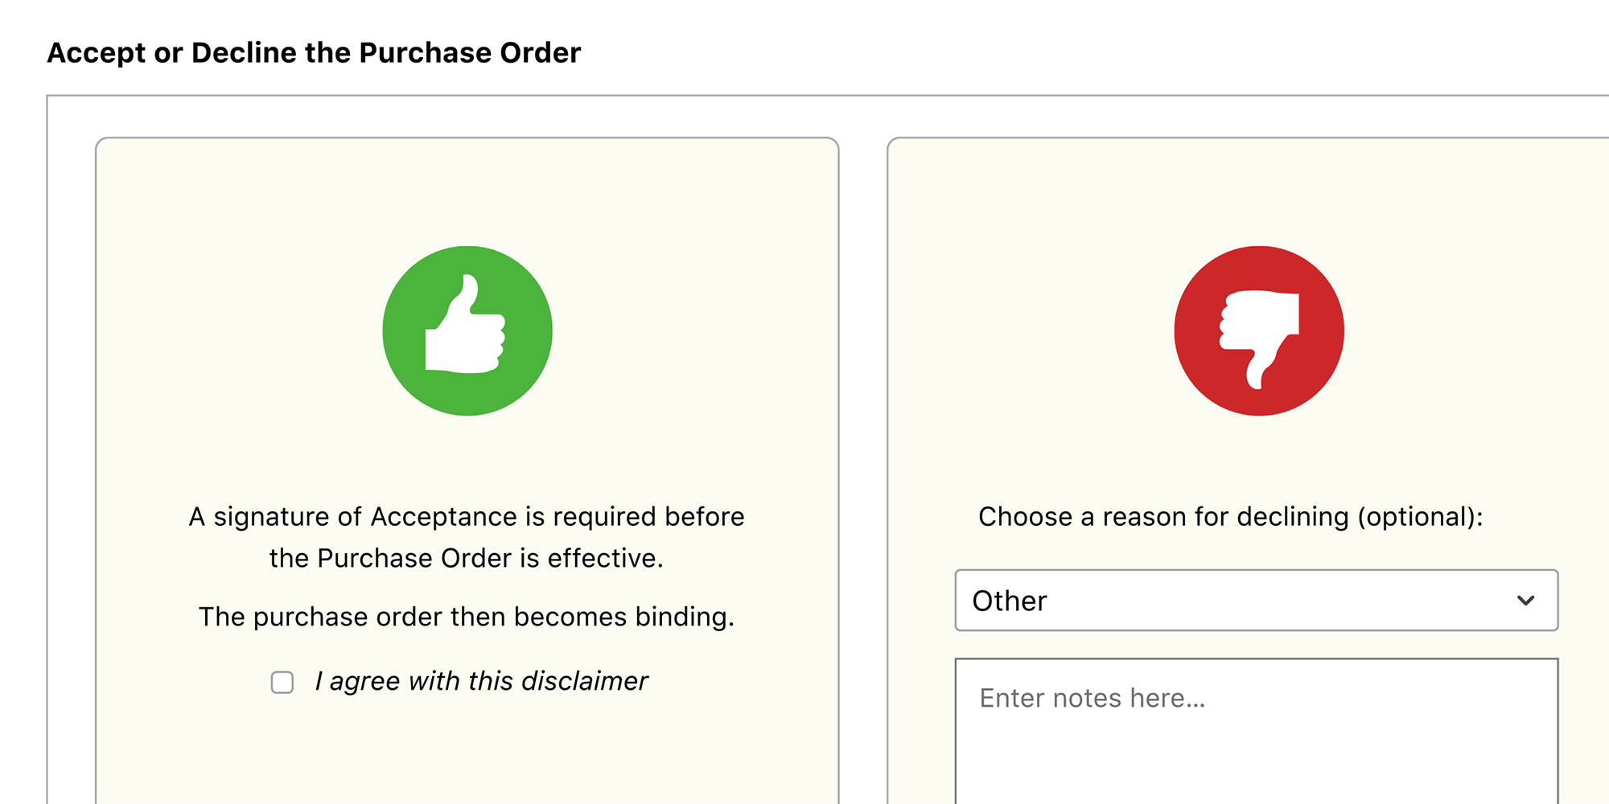Click the "Choose a reason for declining" label
This screenshot has width=1609, height=804.
coord(1165,516)
